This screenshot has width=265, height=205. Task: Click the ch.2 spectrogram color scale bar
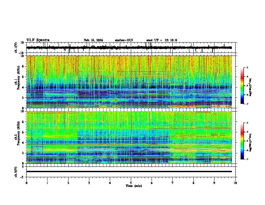point(242,141)
